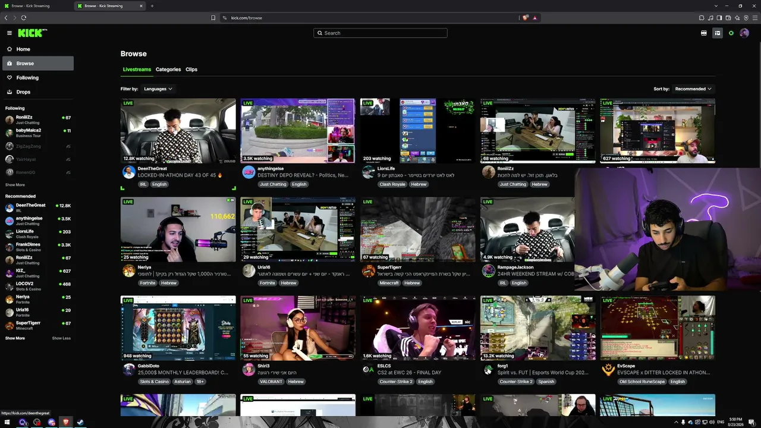Open the browser tab search chevron
The height and width of the screenshot is (428, 761).
tap(716, 6)
